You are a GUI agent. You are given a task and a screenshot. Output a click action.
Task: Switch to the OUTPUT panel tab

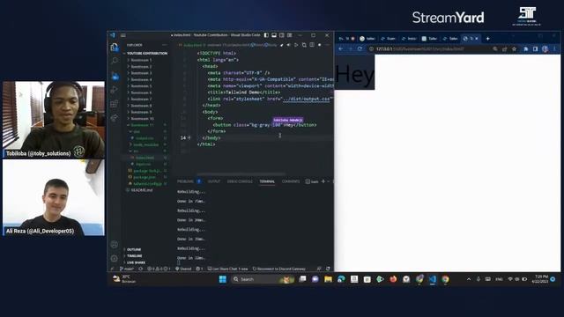tap(213, 181)
